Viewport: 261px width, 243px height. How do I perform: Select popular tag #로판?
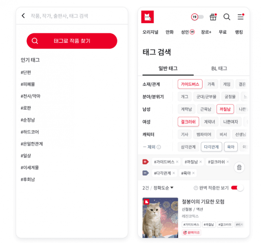[x=26, y=108]
